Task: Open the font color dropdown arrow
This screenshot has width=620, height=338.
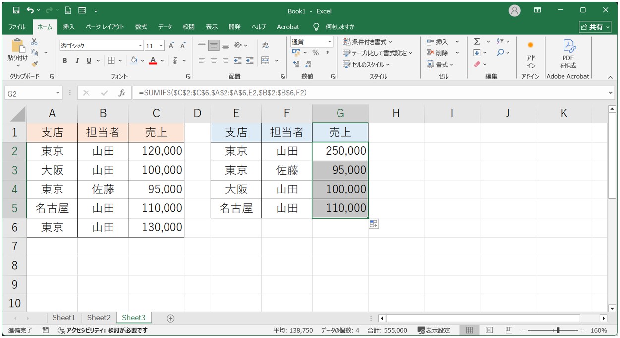Action: tap(162, 61)
